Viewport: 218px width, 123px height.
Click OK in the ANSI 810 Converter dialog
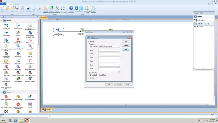[126, 42]
